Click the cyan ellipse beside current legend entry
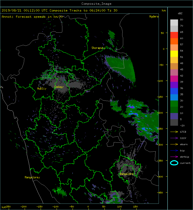The height and width of the screenshot is (210, 193). pos(174,163)
